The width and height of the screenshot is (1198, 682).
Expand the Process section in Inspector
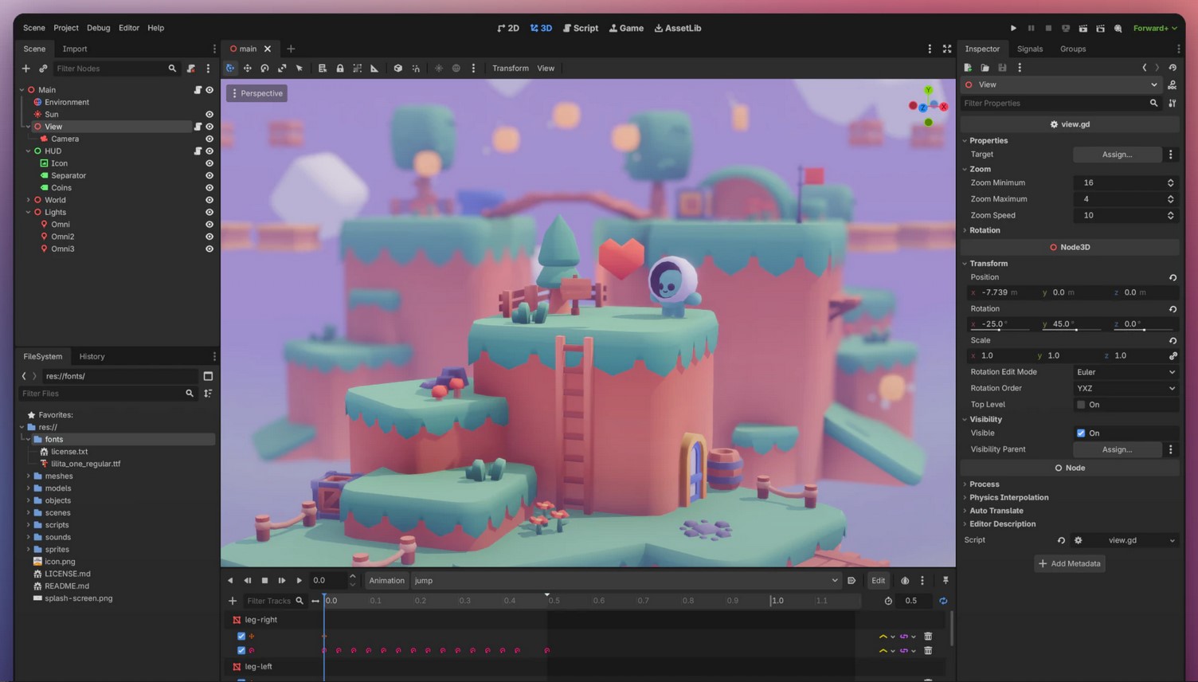[984, 484]
